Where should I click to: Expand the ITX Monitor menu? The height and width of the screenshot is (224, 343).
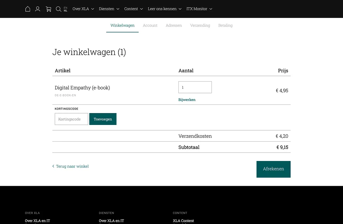click(199, 9)
